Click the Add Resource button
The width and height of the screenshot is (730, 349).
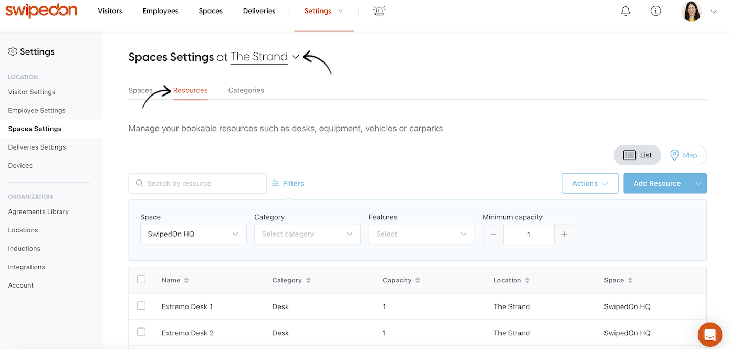tap(657, 183)
